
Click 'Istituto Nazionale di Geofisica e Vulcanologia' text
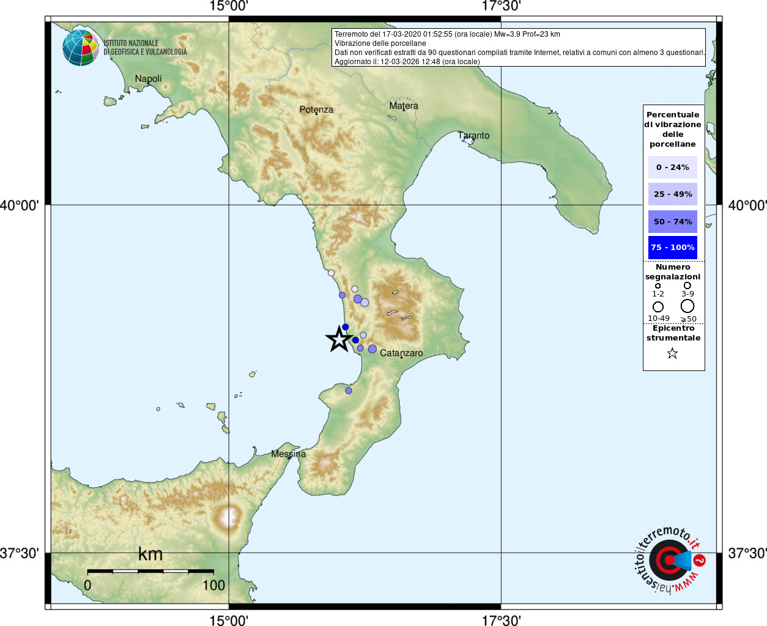tap(145, 48)
